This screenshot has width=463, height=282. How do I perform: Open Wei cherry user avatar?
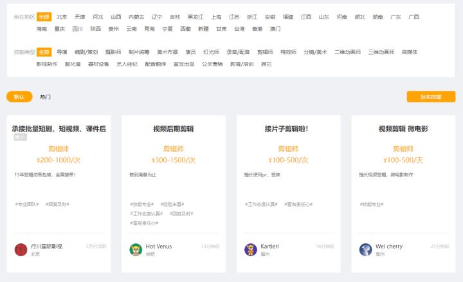[365, 250]
